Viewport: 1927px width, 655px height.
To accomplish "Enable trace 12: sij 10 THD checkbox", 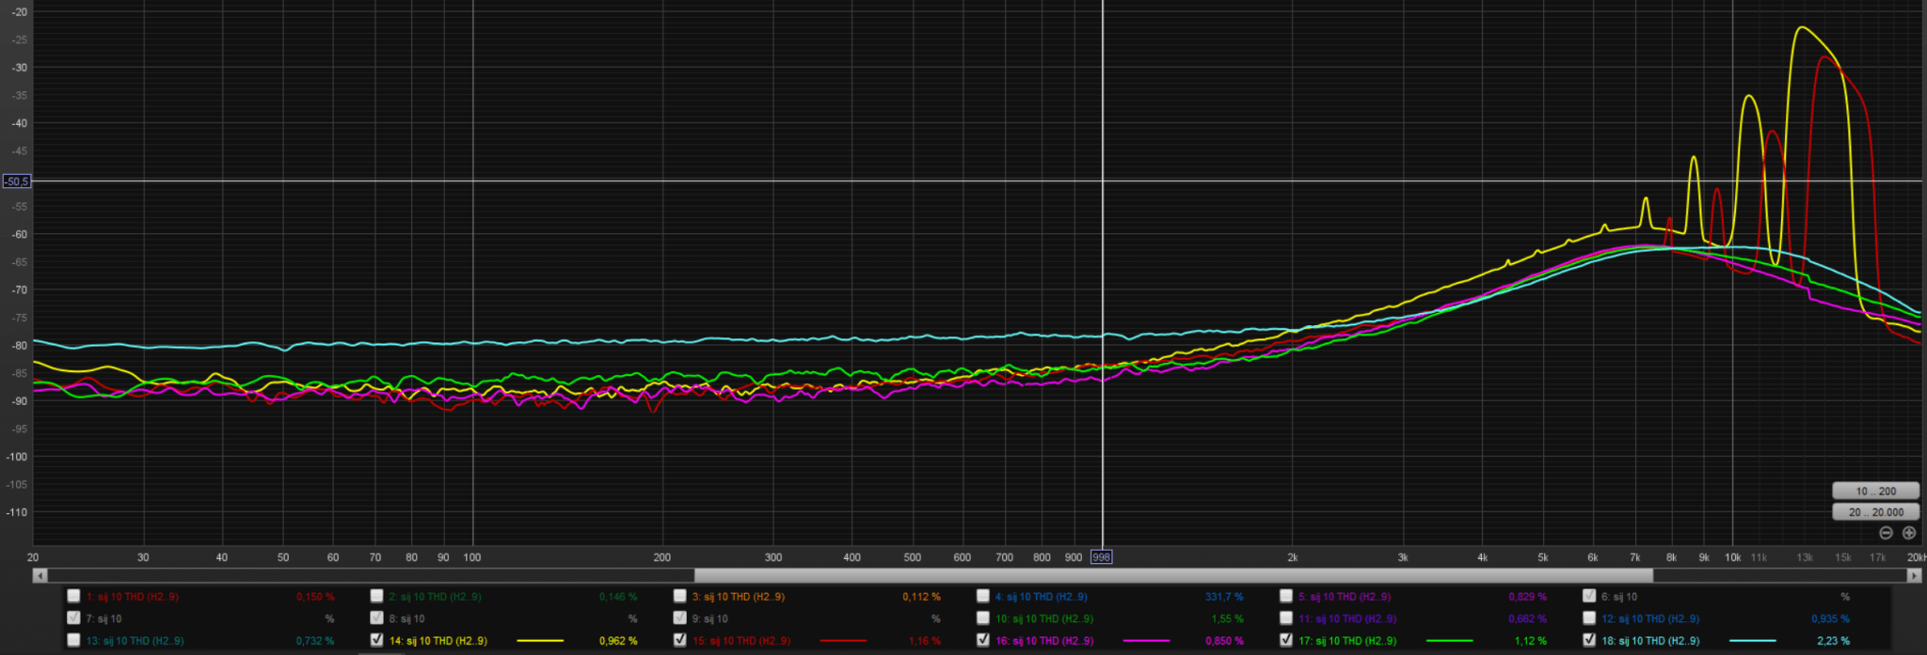I will coord(1588,618).
